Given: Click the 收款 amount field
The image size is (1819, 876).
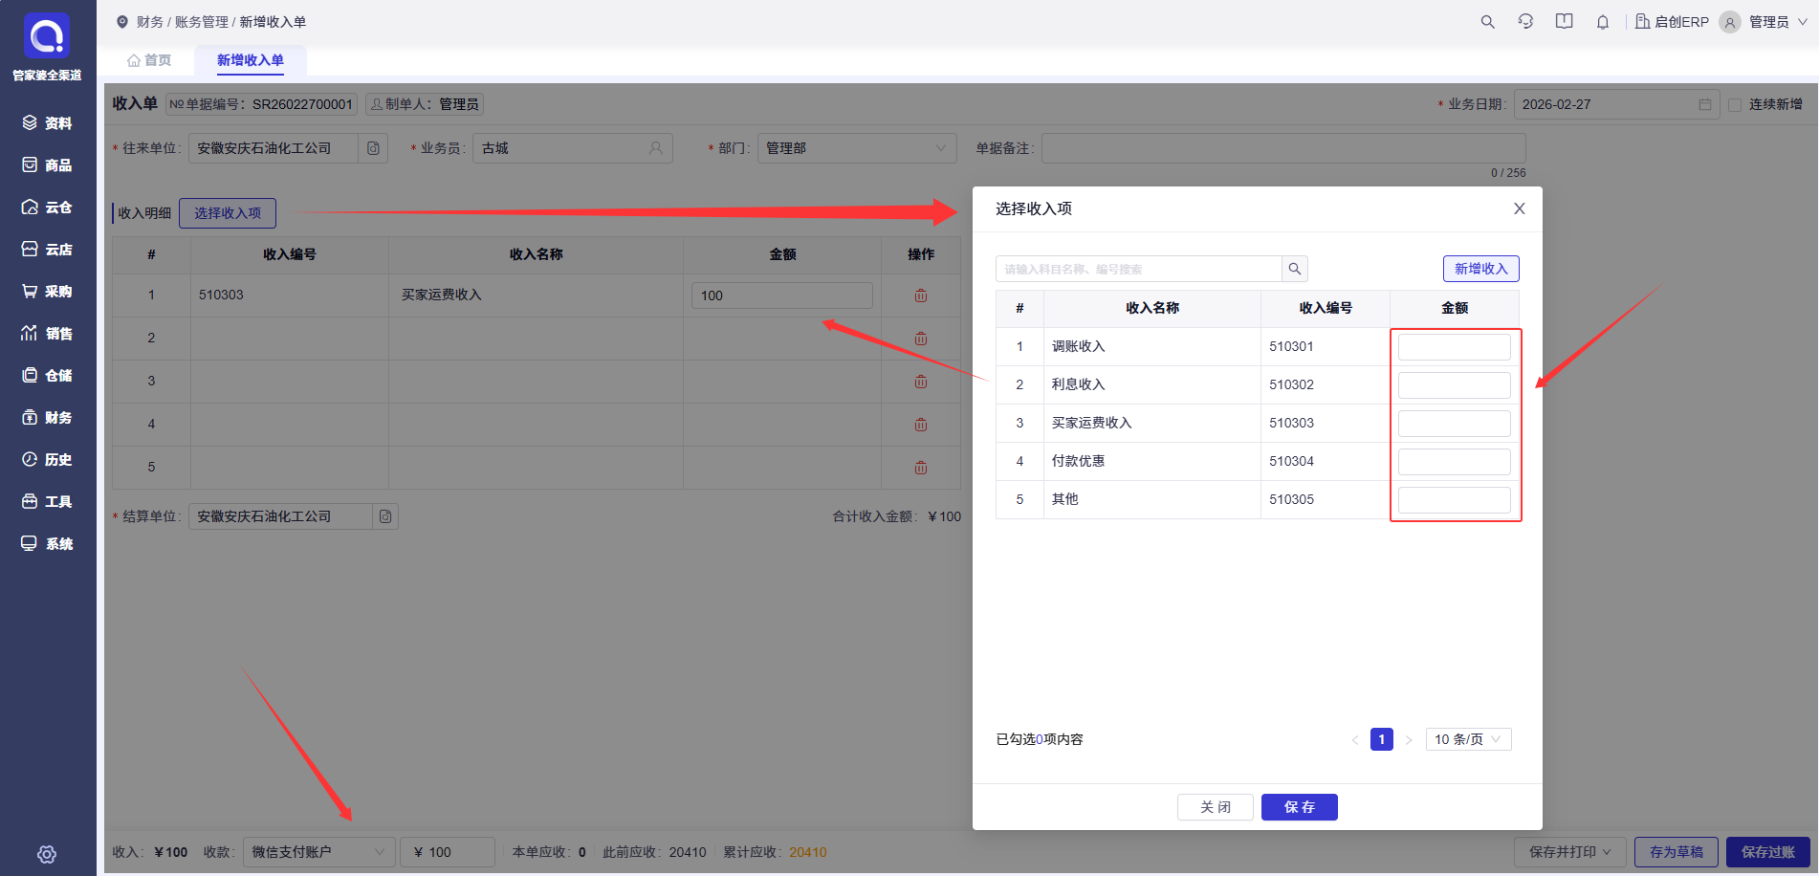Looking at the screenshot, I should click(x=448, y=852).
